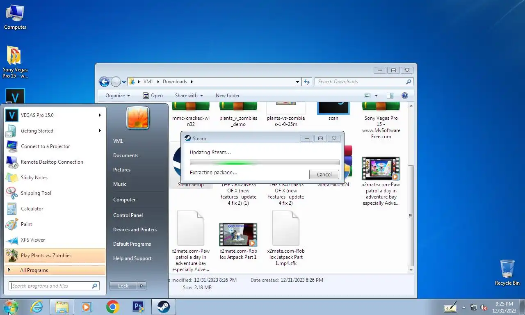Screen dimensions: 525x315
Task: Select x2mate.com-Roblox Jetpack Part 1 video thumbnail
Action: point(238,235)
